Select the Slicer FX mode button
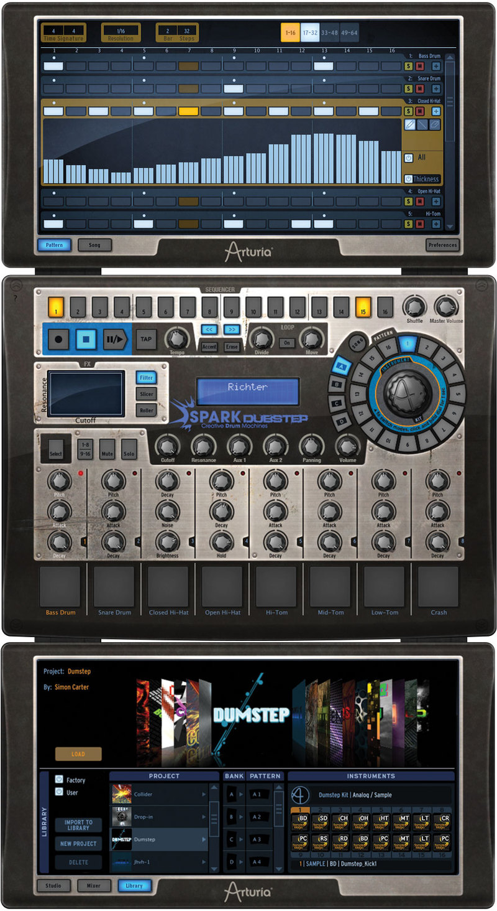497x911 pixels. 147,394
